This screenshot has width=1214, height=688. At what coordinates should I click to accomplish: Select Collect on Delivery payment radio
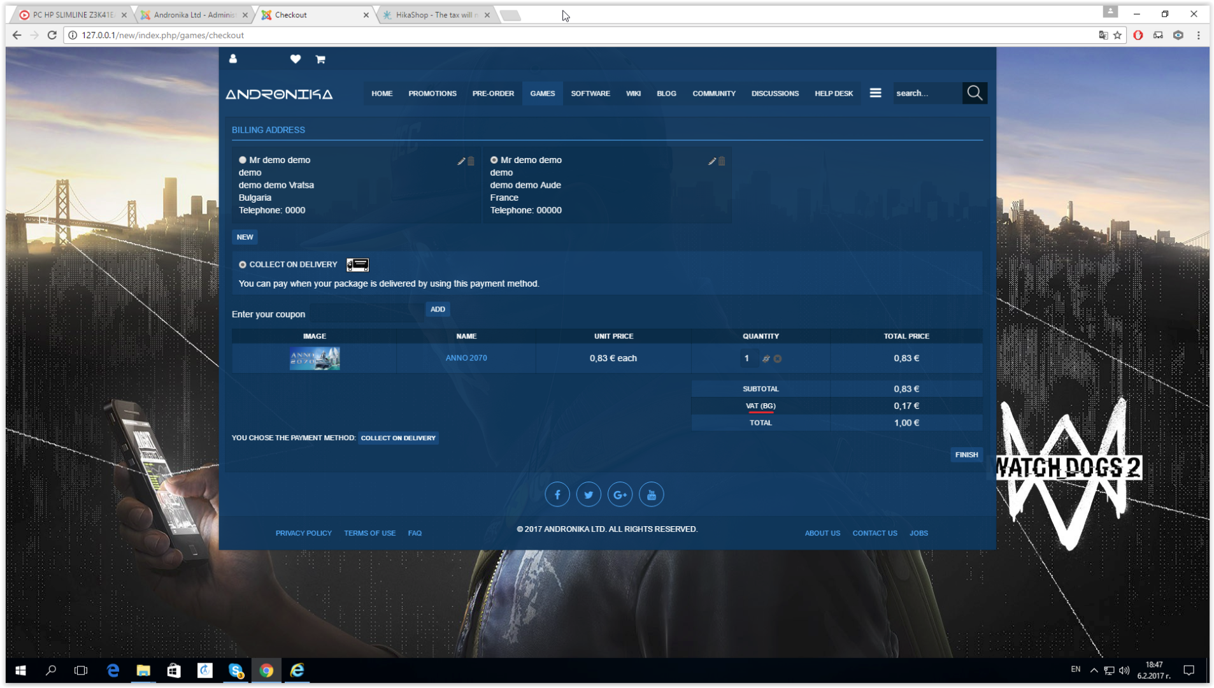[243, 264]
